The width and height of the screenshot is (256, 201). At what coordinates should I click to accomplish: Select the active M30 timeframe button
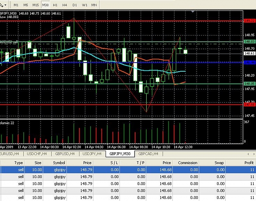point(45,5)
